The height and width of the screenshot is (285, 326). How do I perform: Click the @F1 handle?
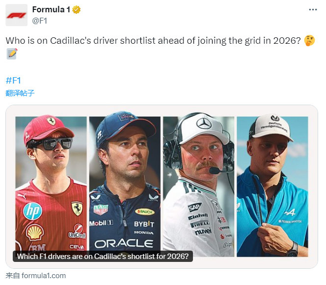coord(39,21)
